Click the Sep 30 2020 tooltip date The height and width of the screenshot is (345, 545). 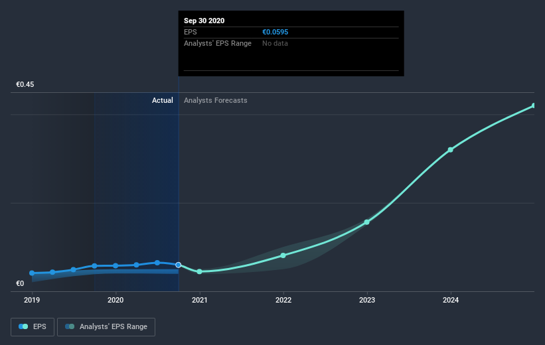tap(204, 21)
